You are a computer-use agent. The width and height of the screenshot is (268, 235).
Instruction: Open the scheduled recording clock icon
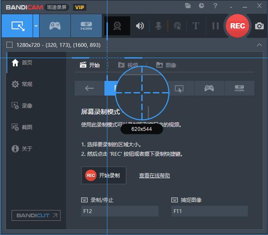tap(201, 6)
